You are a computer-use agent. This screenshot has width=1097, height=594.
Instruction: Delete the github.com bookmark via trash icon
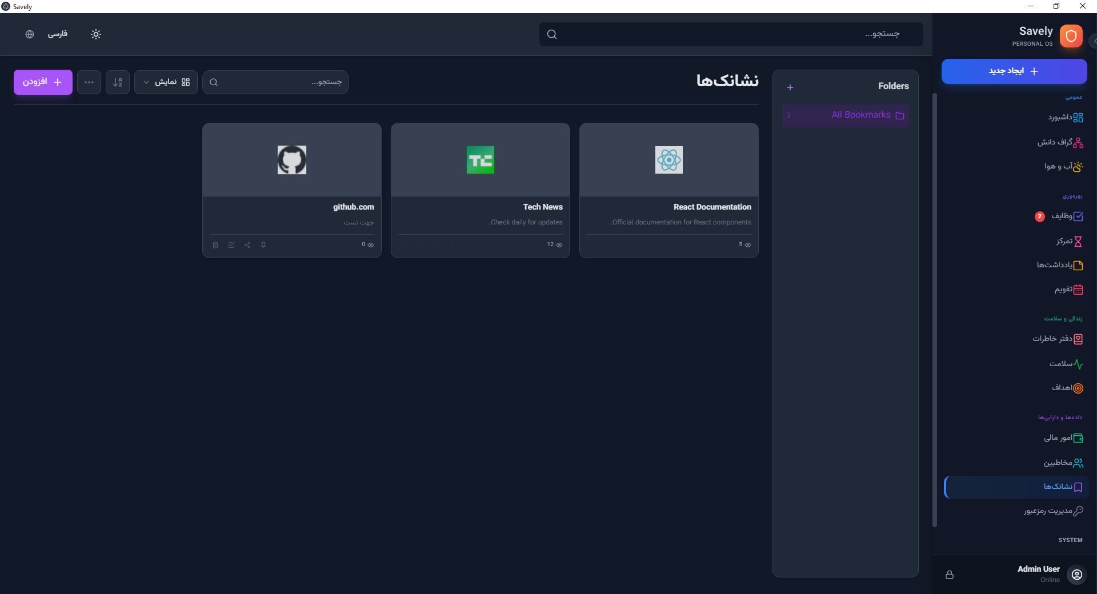215,245
